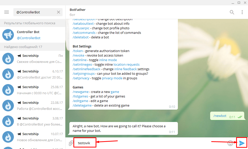Click the /setinlinegeo command link

point(82,65)
